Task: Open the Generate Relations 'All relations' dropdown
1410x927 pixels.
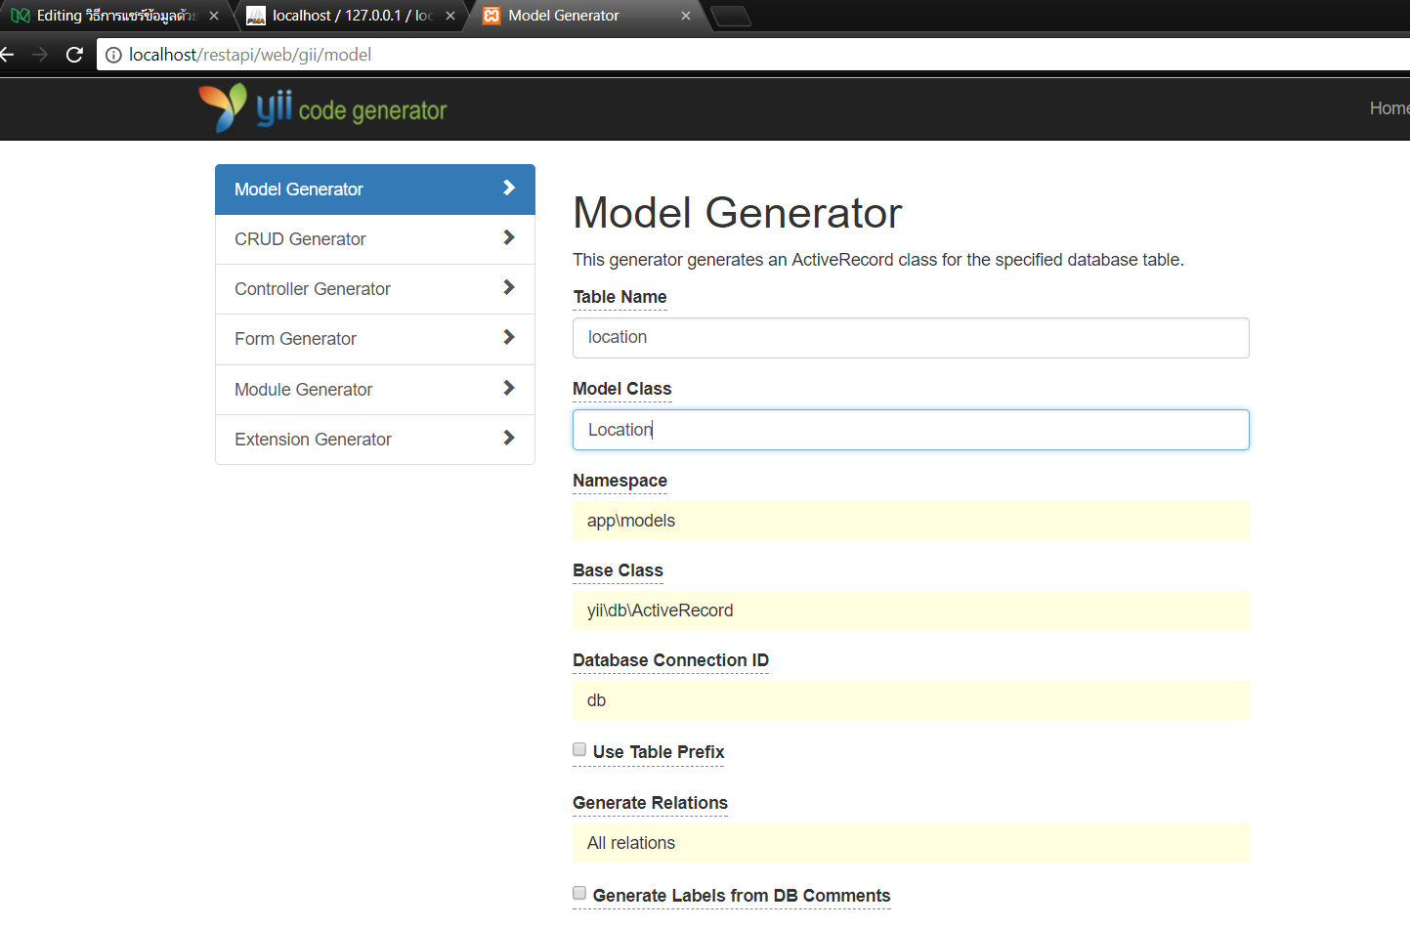Action: click(x=911, y=843)
